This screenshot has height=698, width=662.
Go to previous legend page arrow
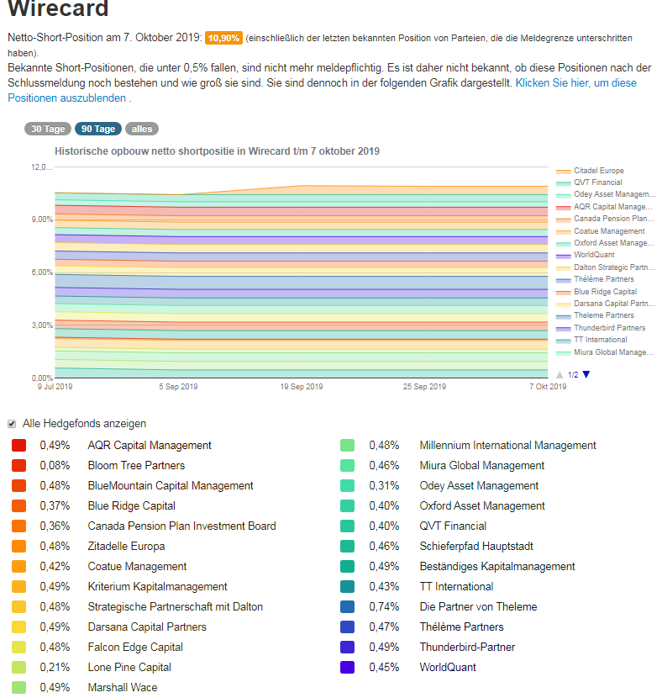pyautogui.click(x=560, y=374)
